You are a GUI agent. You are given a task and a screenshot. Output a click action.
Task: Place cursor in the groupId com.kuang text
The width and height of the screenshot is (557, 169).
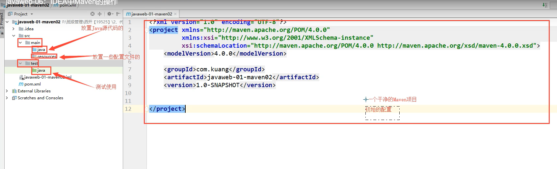(x=212, y=69)
